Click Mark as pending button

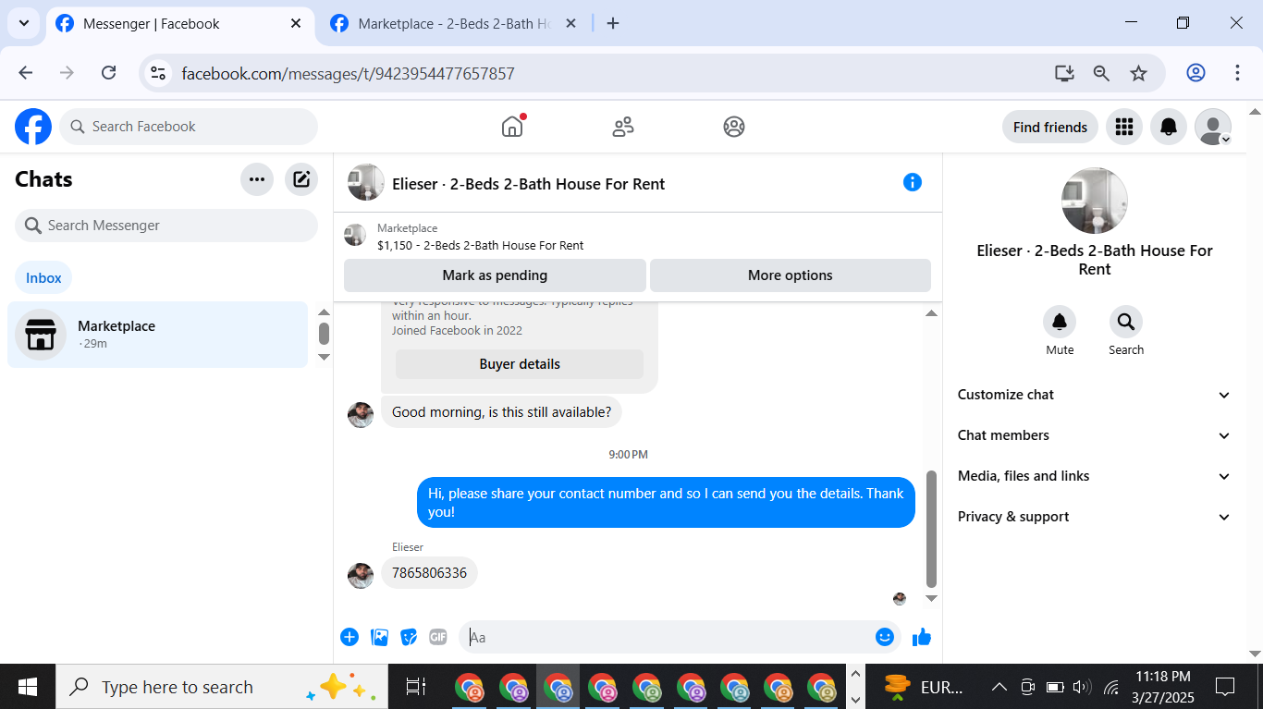coord(495,275)
